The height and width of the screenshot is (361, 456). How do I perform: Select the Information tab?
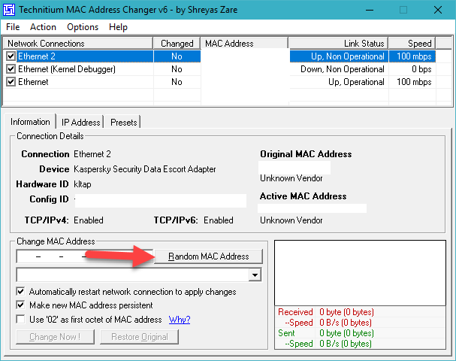30,121
